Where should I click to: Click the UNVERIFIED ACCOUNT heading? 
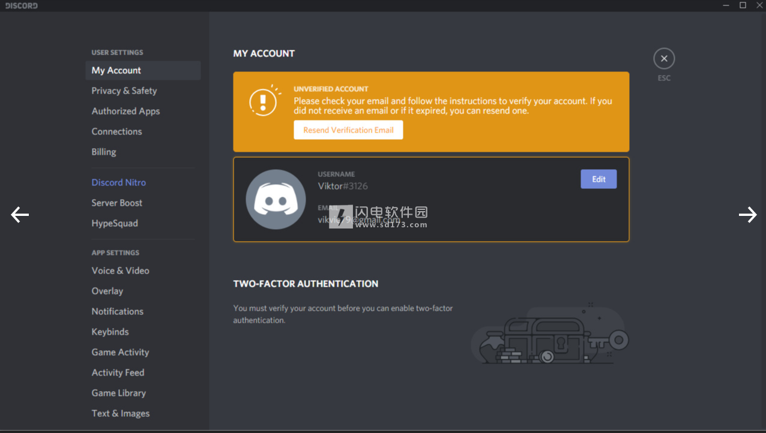coord(331,89)
